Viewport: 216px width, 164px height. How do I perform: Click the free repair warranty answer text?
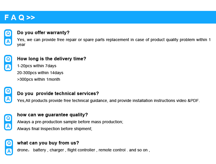[114, 40]
